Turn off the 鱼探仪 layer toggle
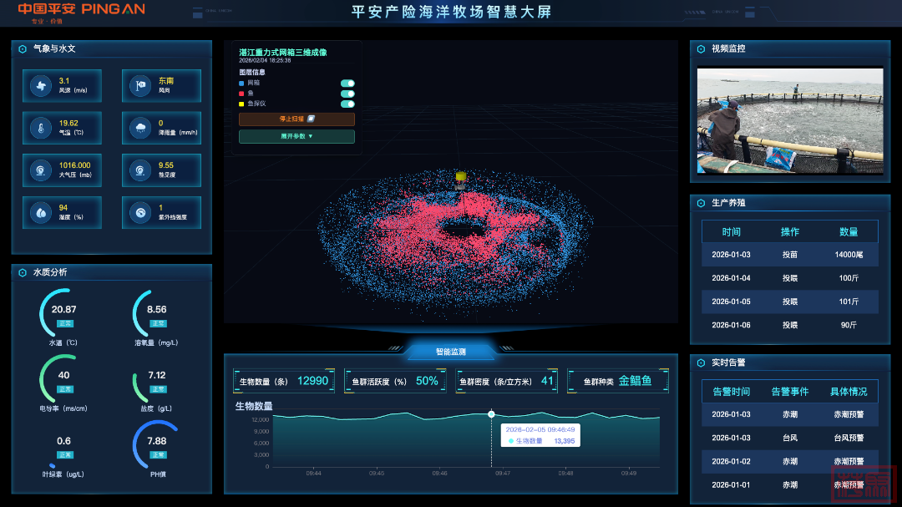This screenshot has height=507, width=902. (347, 104)
